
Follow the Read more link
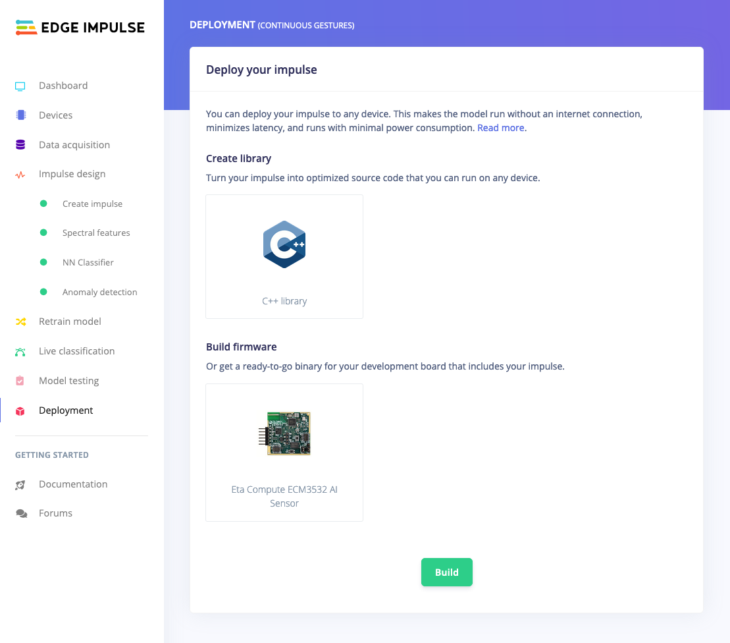coord(500,128)
